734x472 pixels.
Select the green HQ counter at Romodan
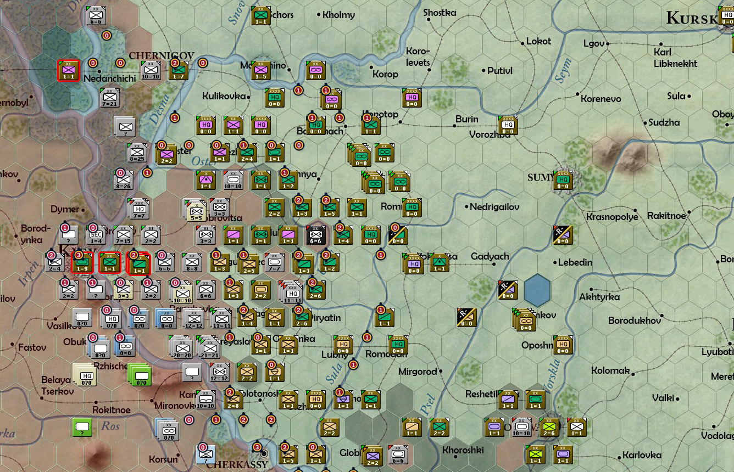pos(398,345)
